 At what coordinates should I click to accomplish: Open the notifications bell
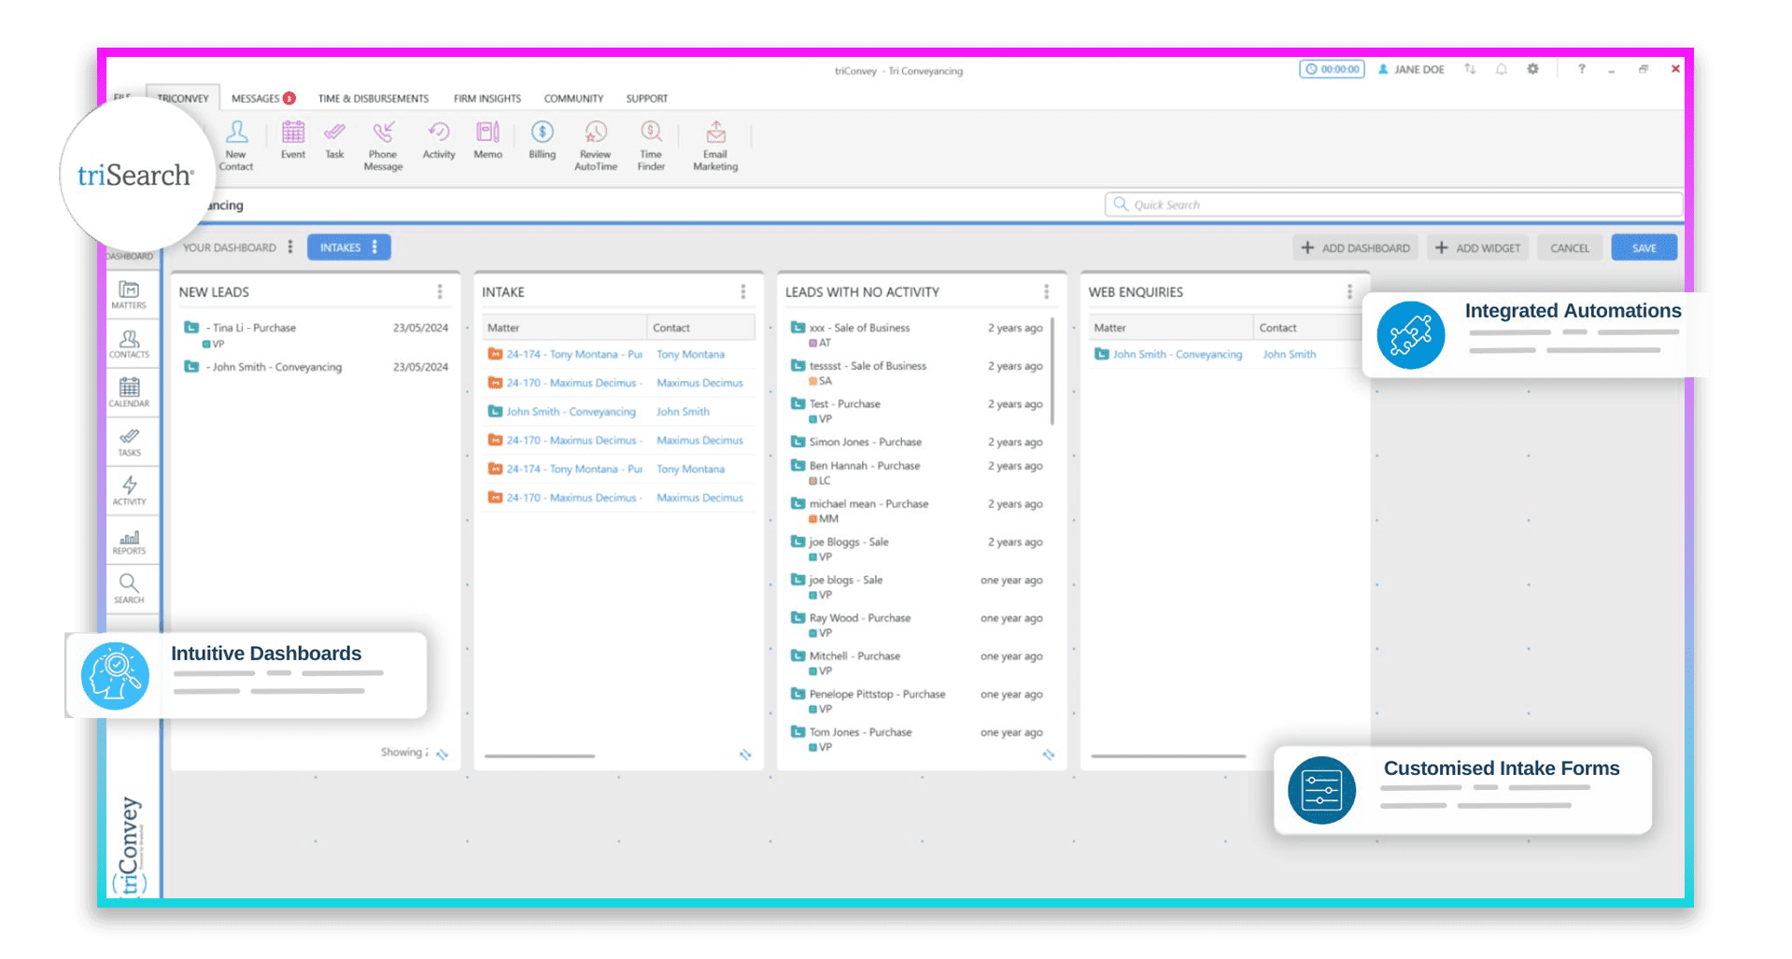tap(1502, 69)
